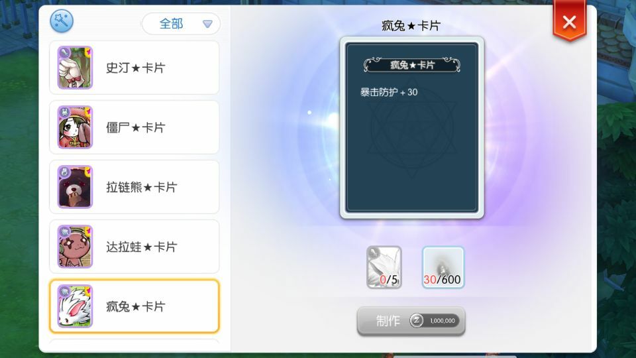
Task: Click the 暴击防护 +30 effect text
Action: pyautogui.click(x=389, y=92)
